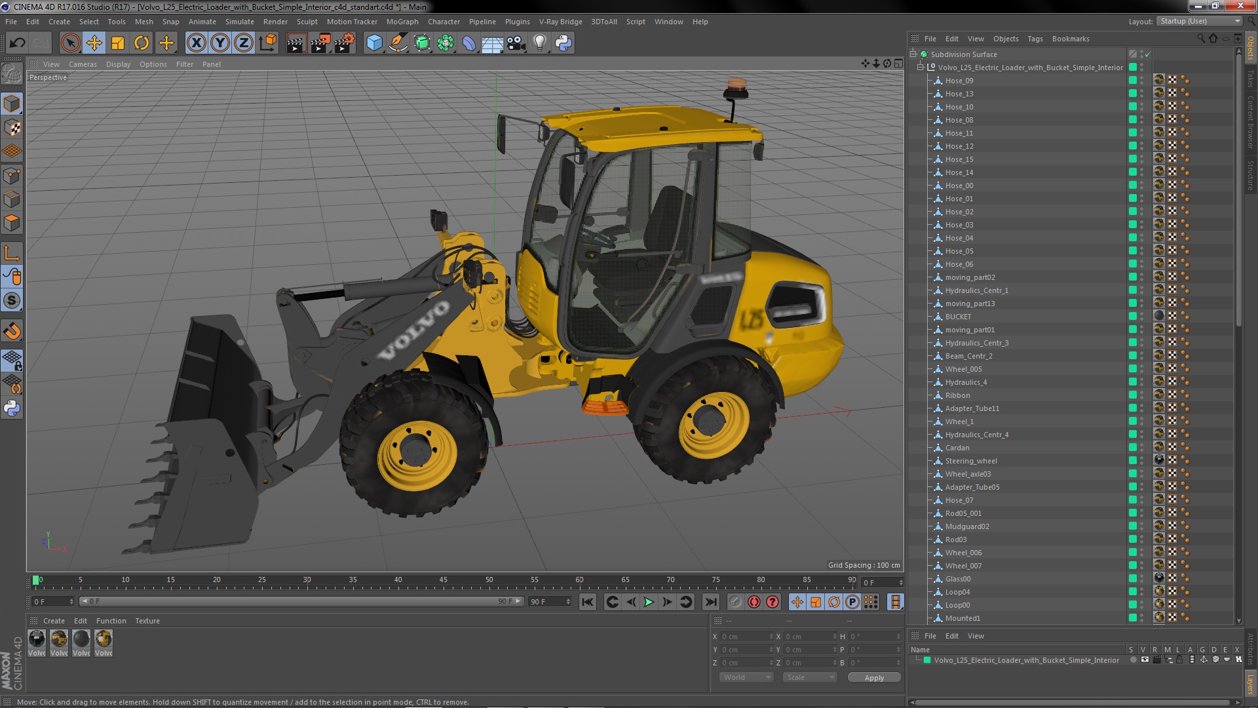Screen dimensions: 1258x708
Task: Click the Render to Picture Viewer icon
Action: pos(320,43)
